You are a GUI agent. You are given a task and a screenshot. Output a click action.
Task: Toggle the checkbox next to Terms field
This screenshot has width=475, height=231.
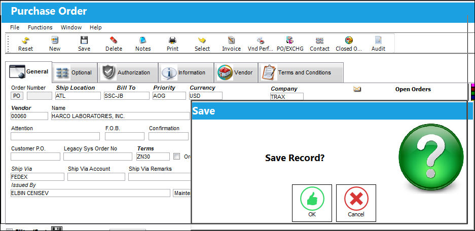click(176, 157)
